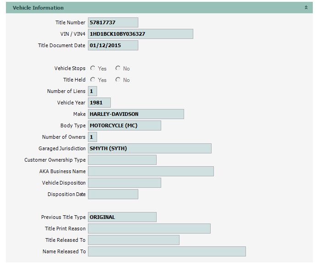Click the Garaged Jurisdiction field
The width and height of the screenshot is (327, 267).
click(149, 148)
